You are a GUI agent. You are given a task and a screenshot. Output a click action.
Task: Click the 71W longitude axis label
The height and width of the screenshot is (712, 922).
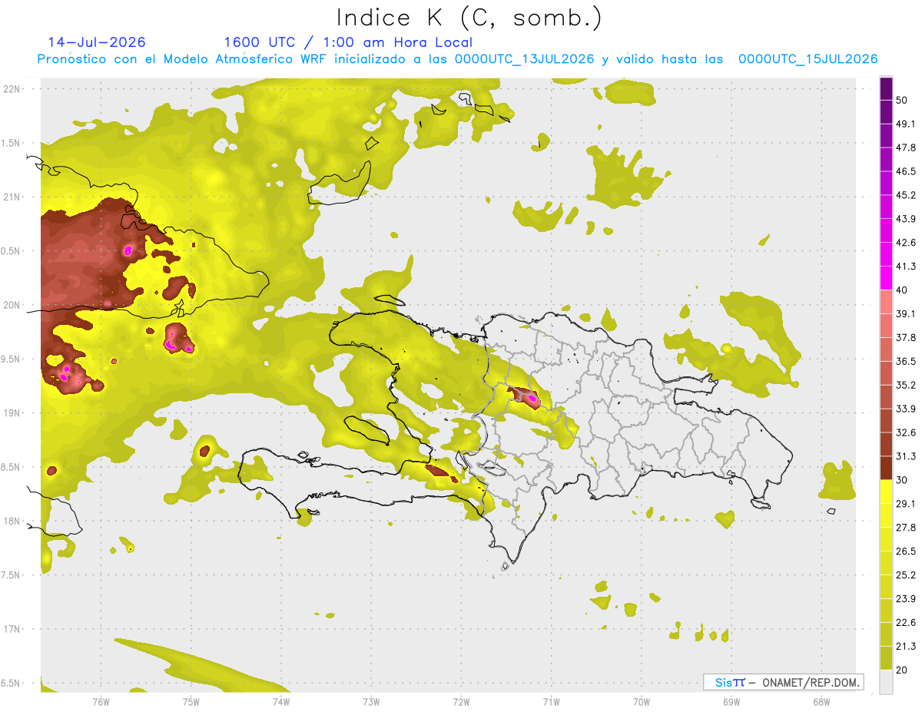551,701
